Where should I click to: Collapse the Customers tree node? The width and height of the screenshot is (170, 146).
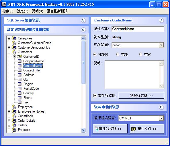coord(9,52)
